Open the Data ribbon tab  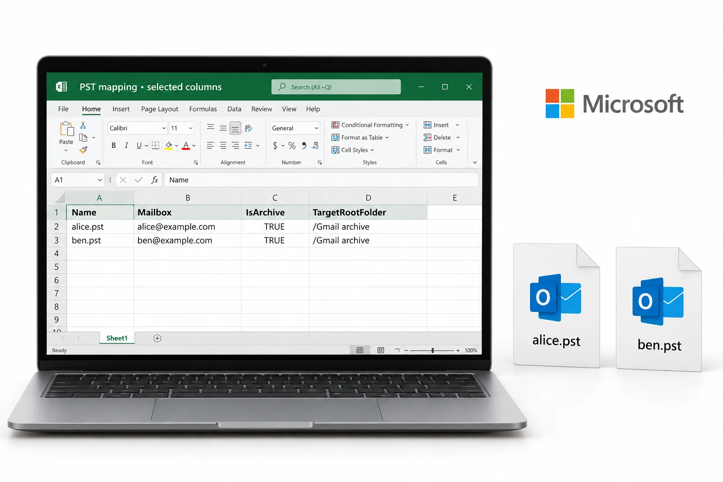(234, 109)
